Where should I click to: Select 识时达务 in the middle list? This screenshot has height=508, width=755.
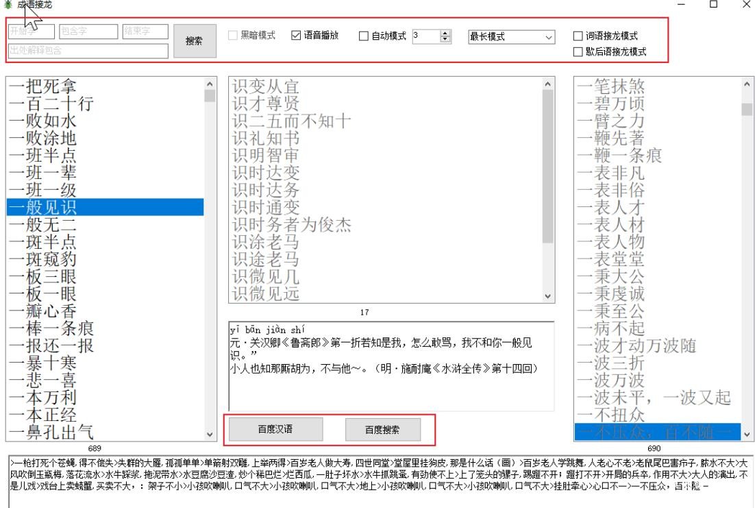385,190
